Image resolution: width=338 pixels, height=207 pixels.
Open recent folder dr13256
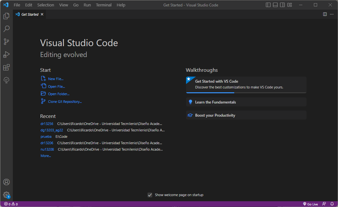pos(47,124)
